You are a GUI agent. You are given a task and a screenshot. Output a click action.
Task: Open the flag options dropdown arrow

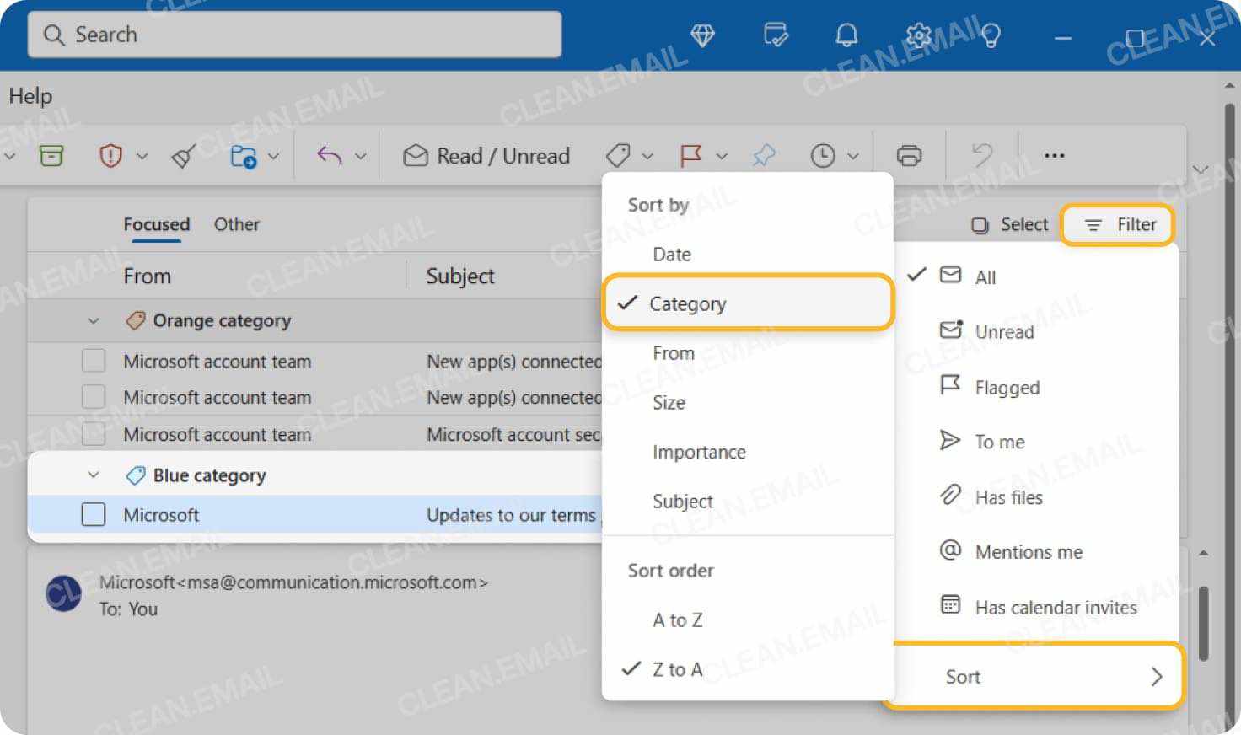click(721, 155)
